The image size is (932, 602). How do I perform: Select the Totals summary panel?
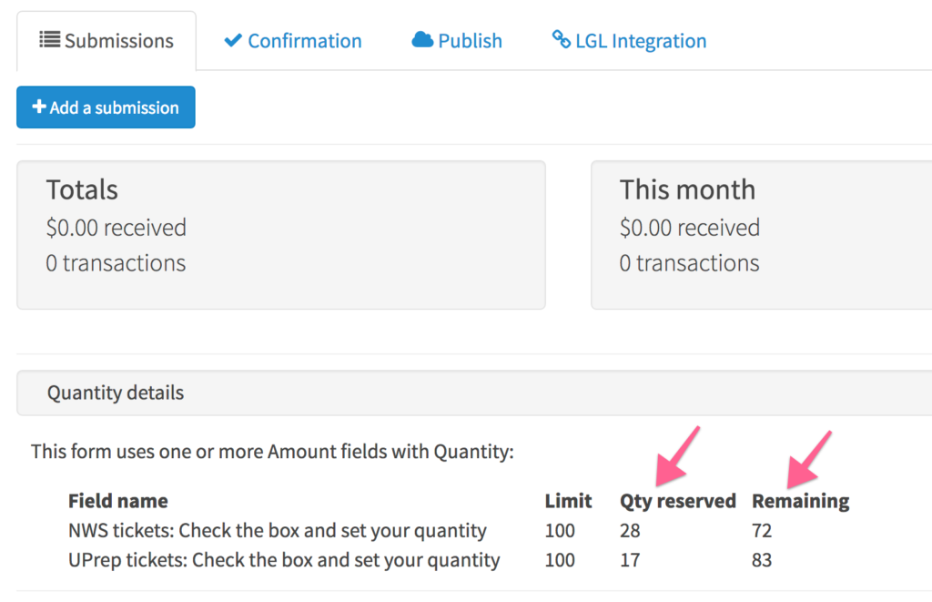(x=281, y=235)
